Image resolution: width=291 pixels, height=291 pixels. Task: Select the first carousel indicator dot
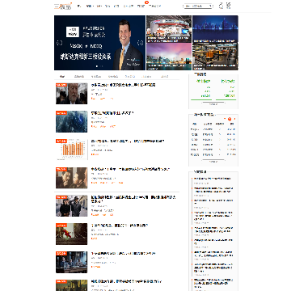coord(98,66)
